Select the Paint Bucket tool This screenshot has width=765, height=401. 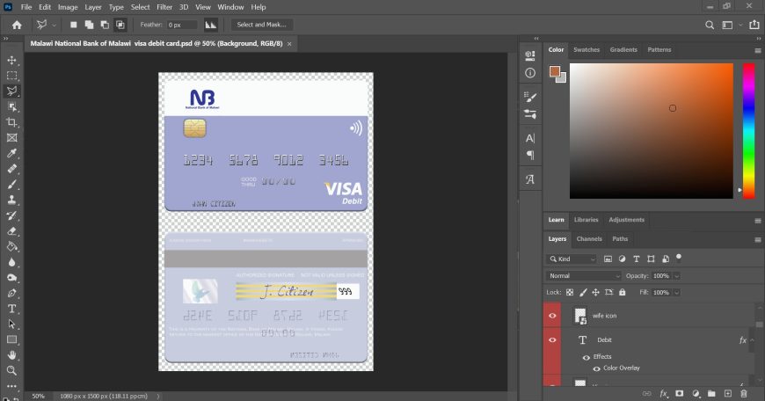pos(11,247)
